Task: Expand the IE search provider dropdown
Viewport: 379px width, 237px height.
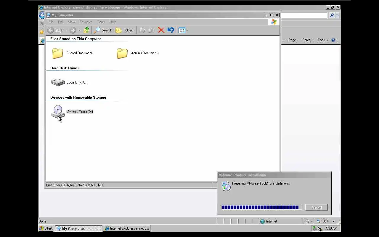Action: tap(337, 15)
